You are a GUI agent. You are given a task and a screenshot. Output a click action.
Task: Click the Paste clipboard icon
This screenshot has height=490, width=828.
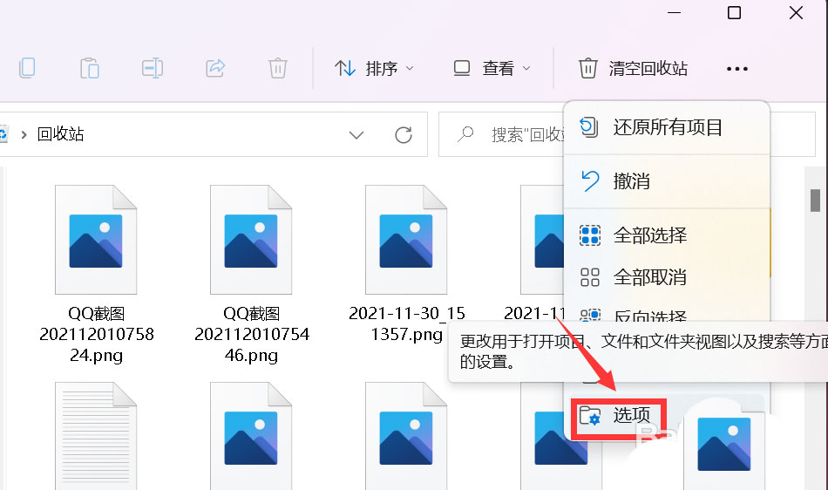click(x=89, y=68)
